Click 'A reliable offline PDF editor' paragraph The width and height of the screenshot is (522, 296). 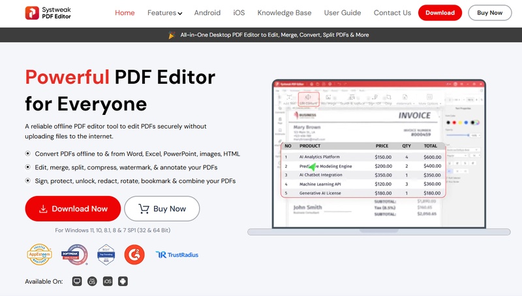pos(116,131)
